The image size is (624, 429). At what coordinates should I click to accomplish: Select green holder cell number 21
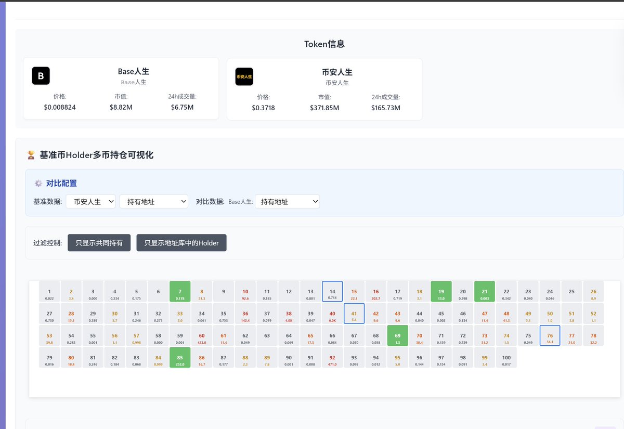(485, 291)
